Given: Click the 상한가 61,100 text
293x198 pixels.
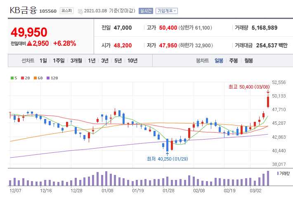Looking at the screenshot, I should pos(195,28).
